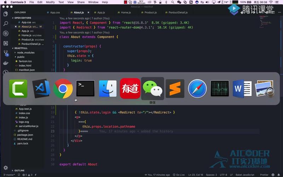Open yarn.lock in the file tree
Viewport: 283px width, 177px height.
pyautogui.click(x=23, y=144)
